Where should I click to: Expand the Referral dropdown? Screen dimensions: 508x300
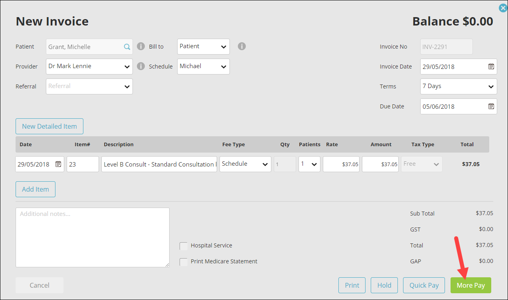[x=89, y=86]
